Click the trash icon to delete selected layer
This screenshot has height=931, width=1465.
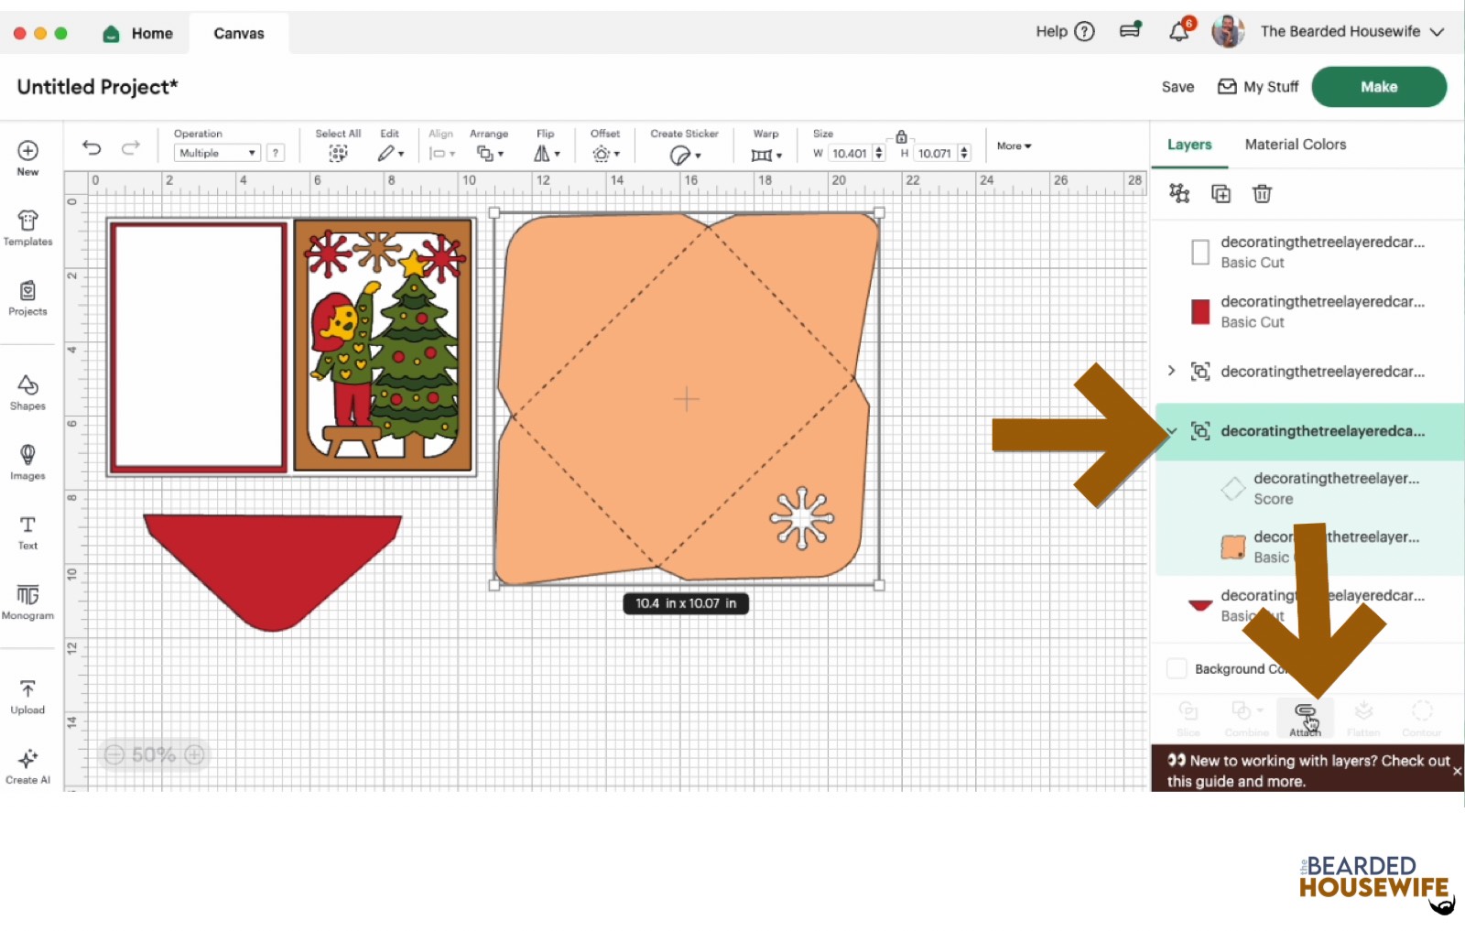pyautogui.click(x=1263, y=193)
